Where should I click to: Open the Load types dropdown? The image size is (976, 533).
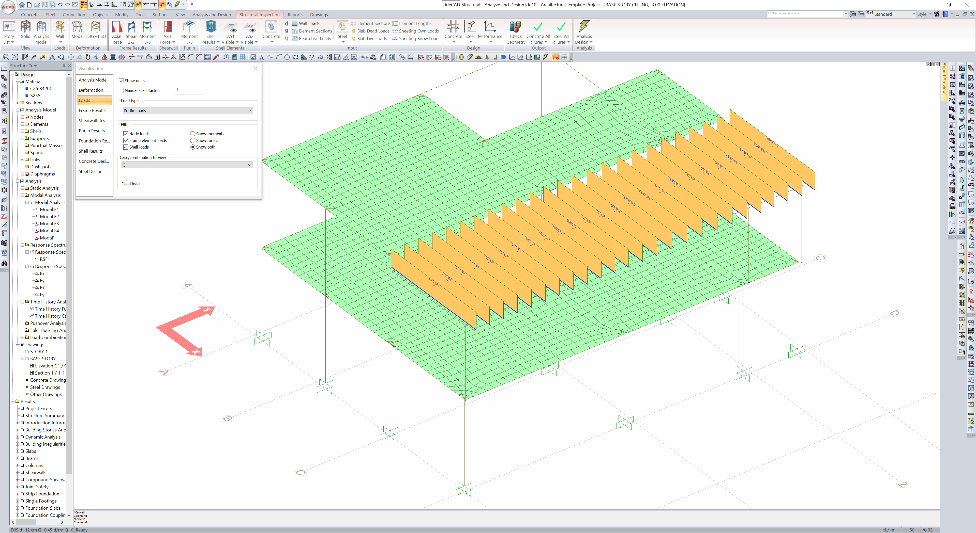187,110
